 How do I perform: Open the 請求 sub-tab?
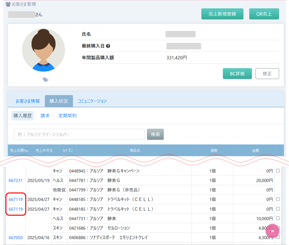[x=45, y=116]
